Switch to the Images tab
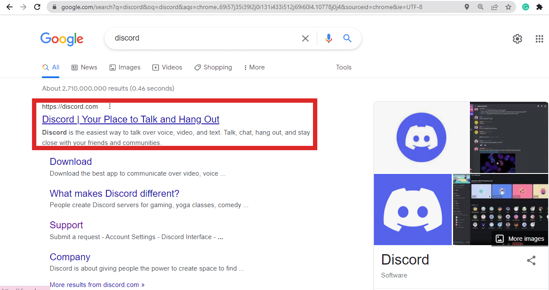 125,67
